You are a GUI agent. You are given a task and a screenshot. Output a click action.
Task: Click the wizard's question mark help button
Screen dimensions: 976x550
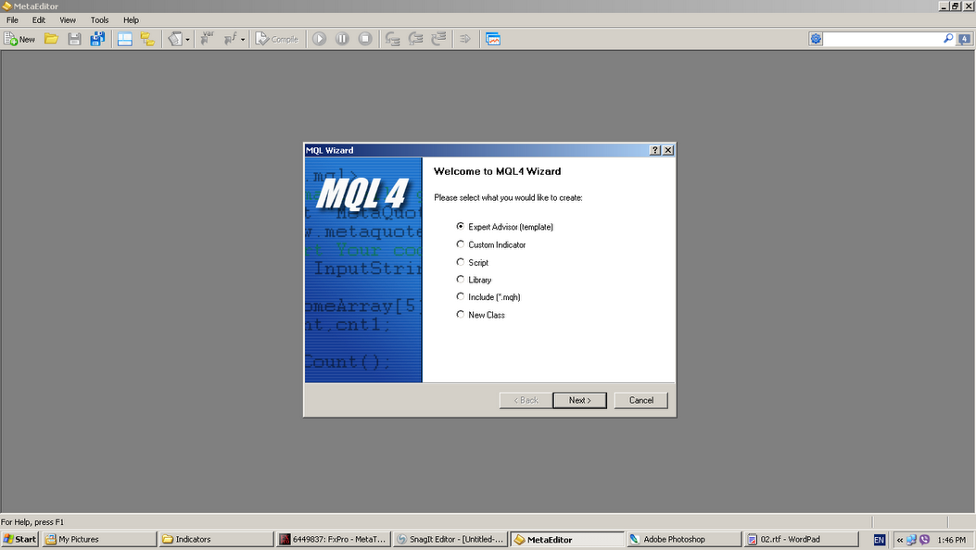[x=654, y=150]
